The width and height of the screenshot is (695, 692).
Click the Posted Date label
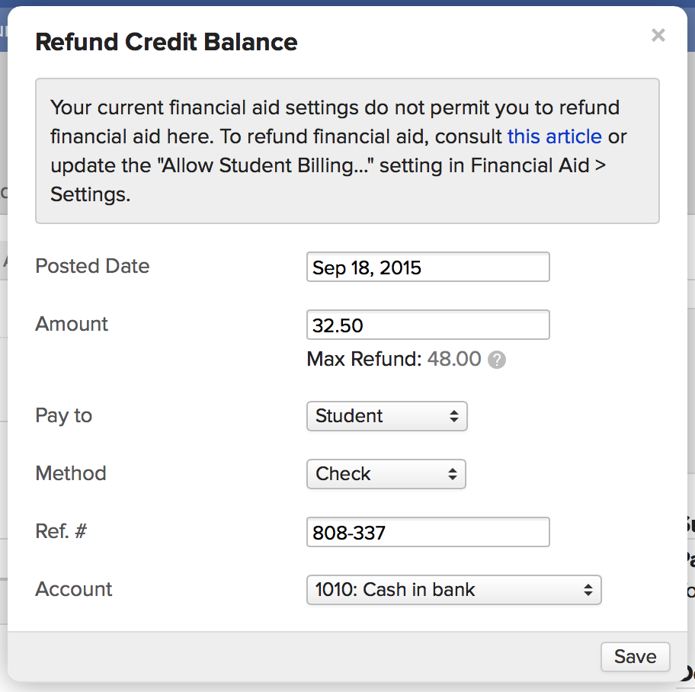tap(92, 266)
